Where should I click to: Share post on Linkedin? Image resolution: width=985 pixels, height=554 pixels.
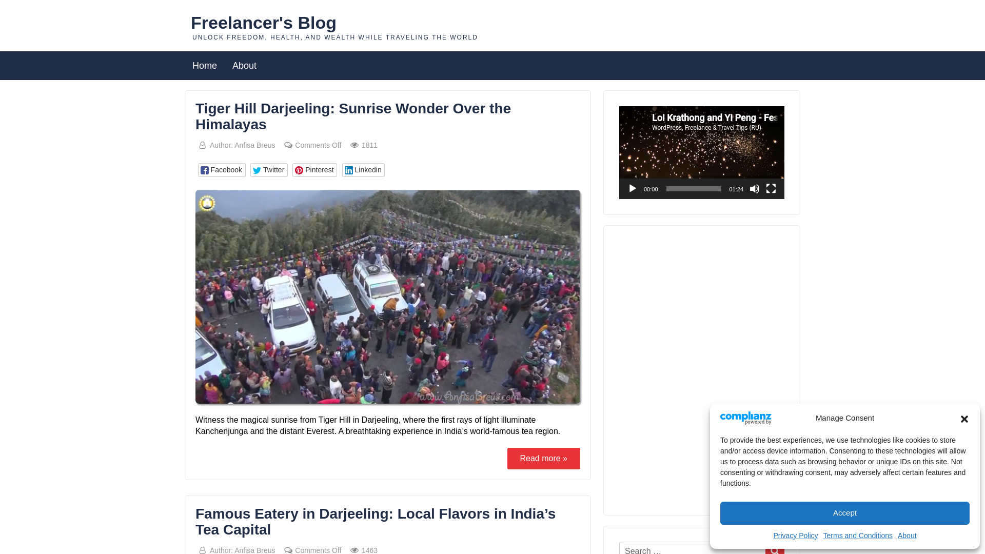pos(363,170)
